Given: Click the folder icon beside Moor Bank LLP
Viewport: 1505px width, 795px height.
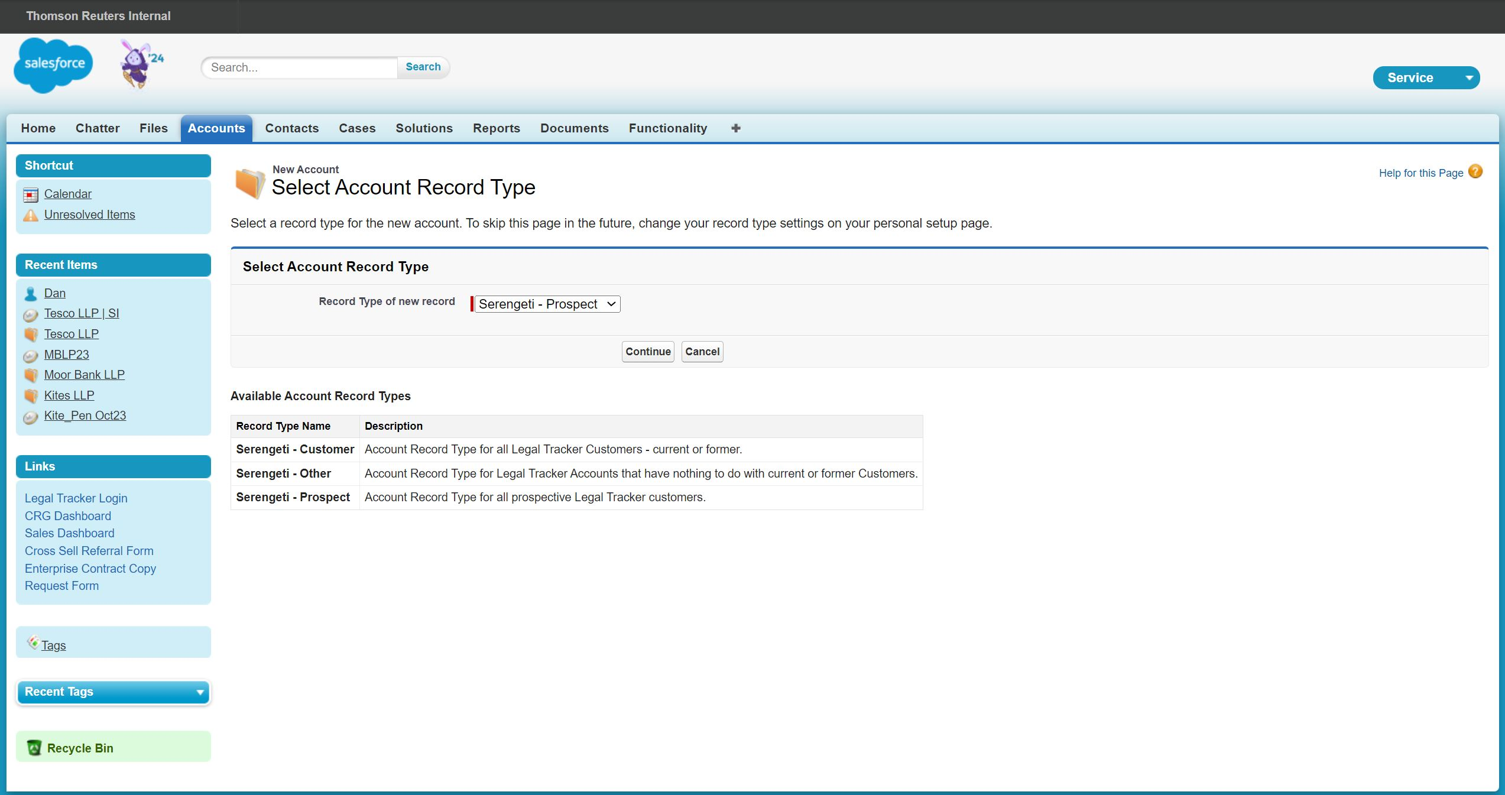Looking at the screenshot, I should (31, 375).
